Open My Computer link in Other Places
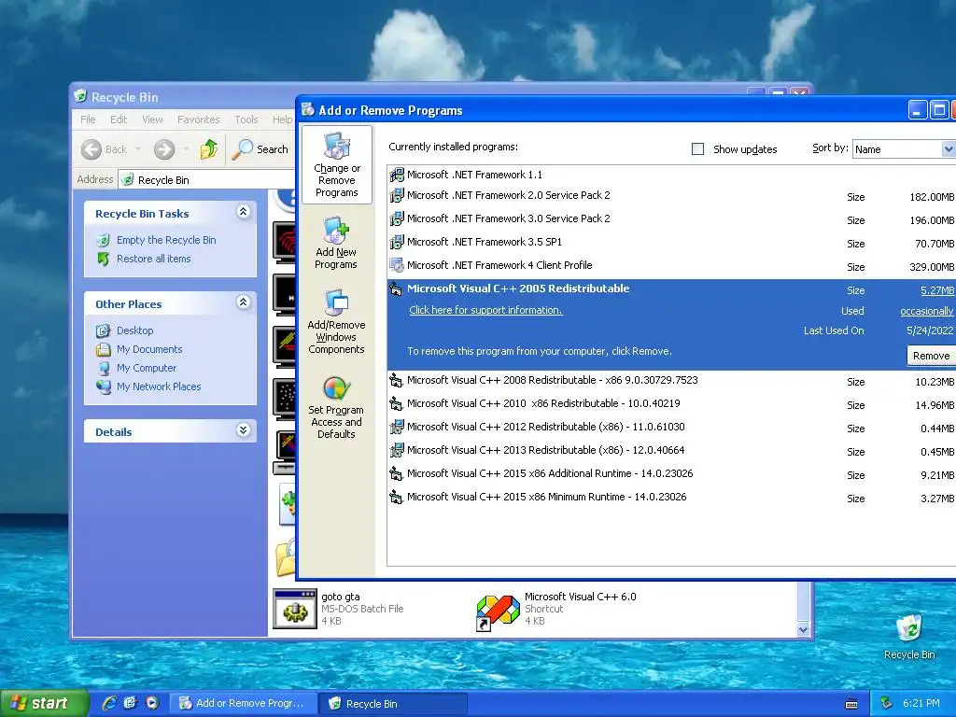The height and width of the screenshot is (717, 956). click(x=147, y=368)
